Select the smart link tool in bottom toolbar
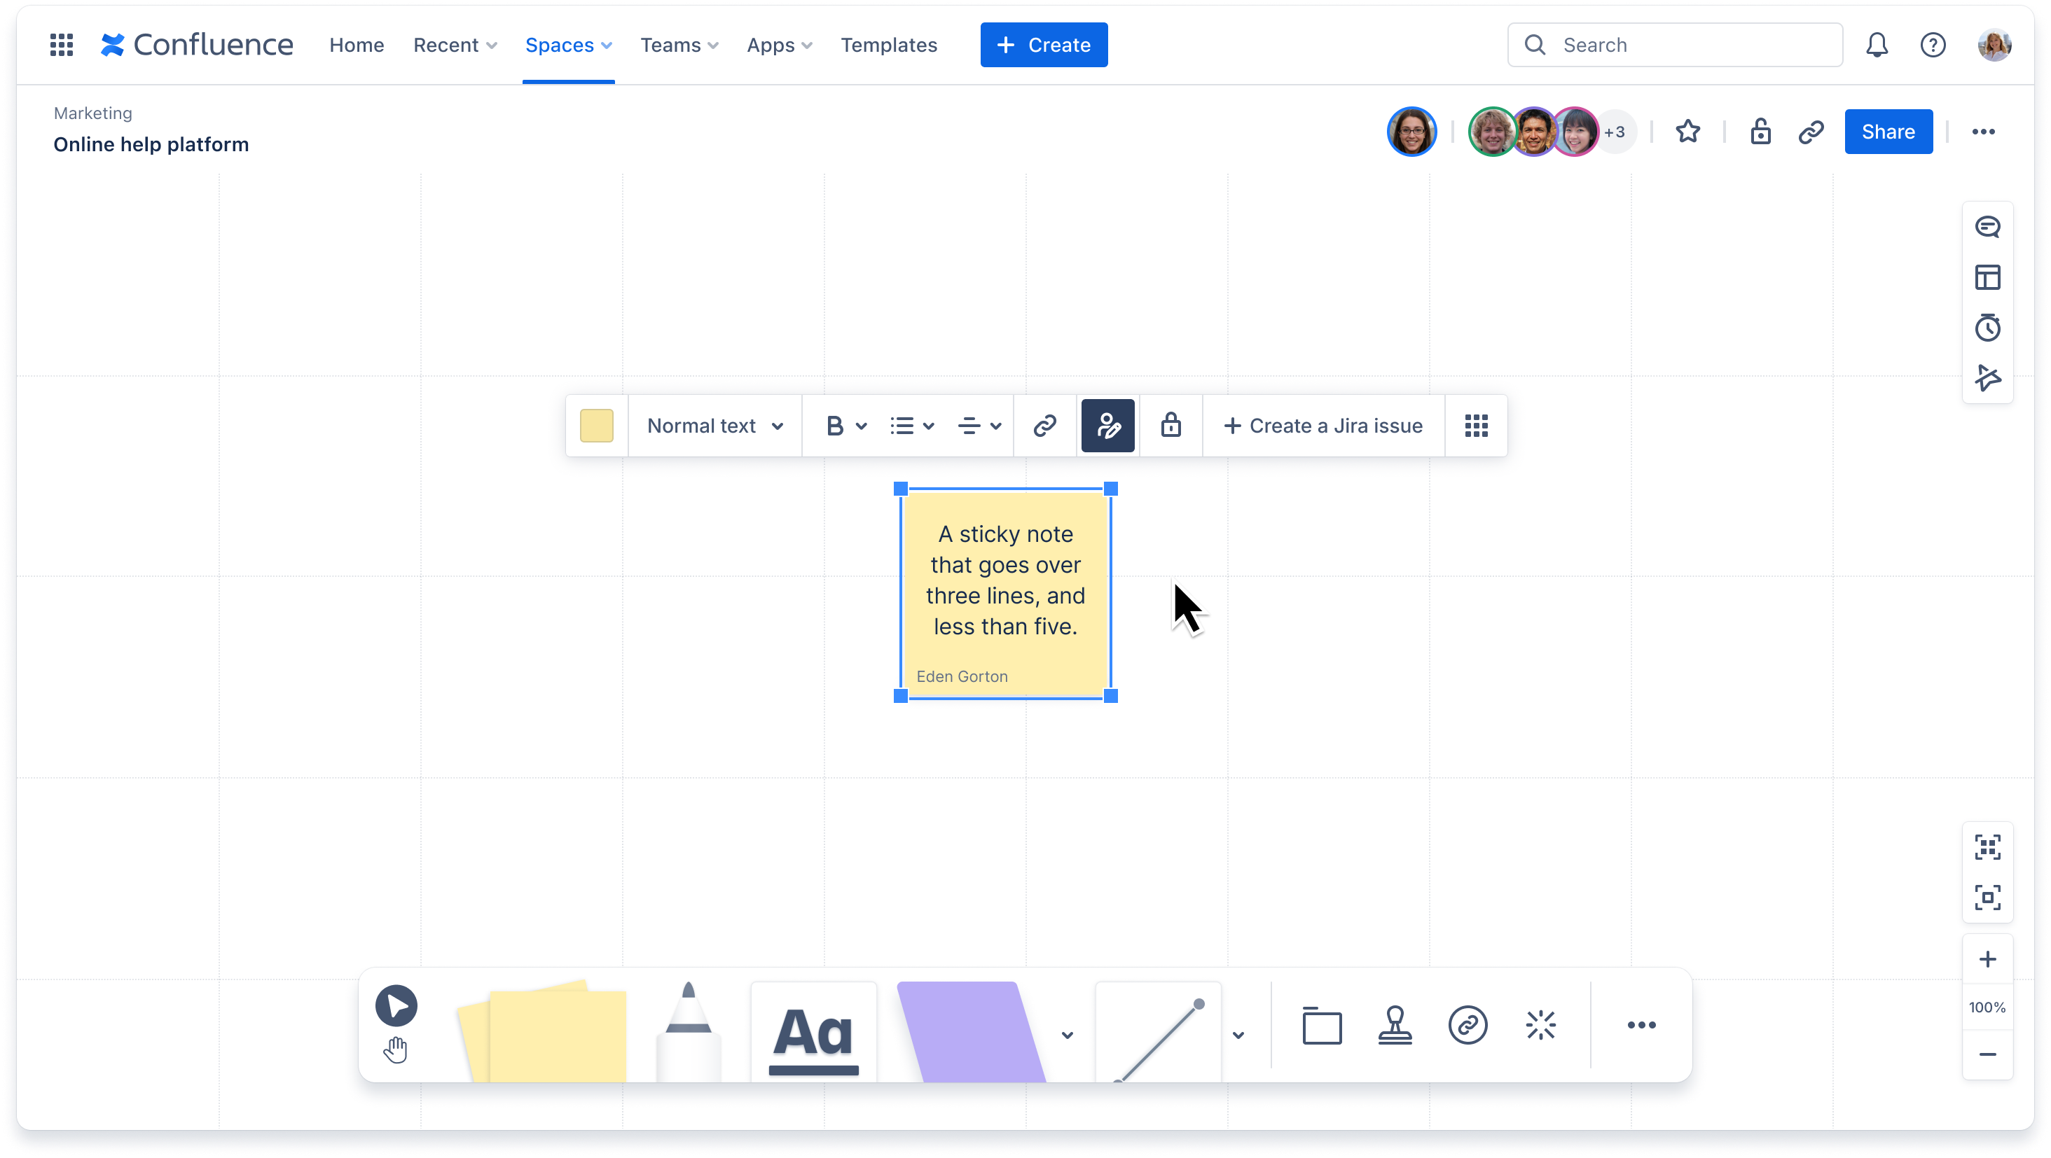2051x1158 pixels. click(1468, 1024)
